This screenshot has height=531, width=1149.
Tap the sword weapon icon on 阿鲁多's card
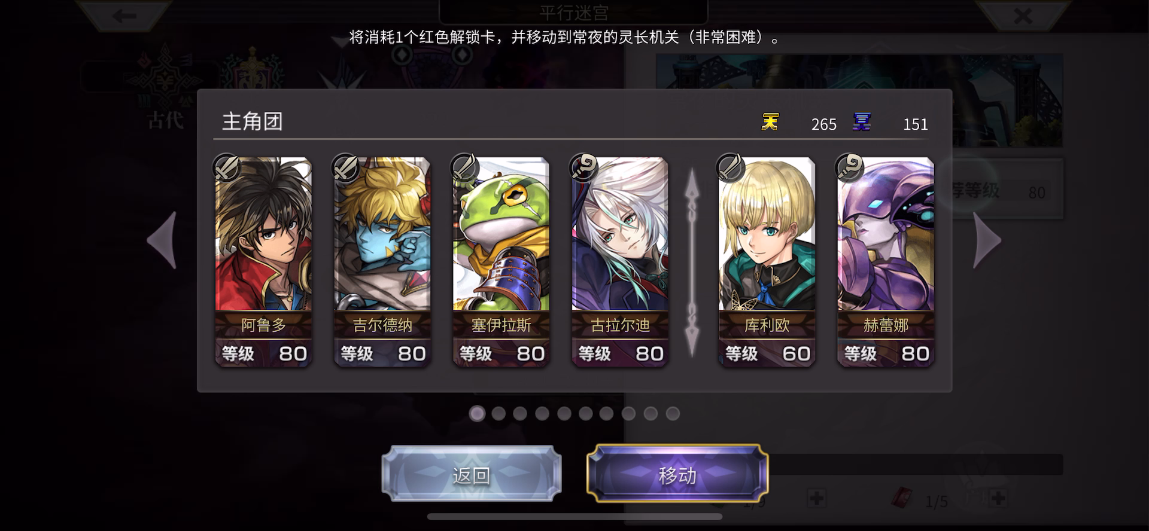pos(227,167)
